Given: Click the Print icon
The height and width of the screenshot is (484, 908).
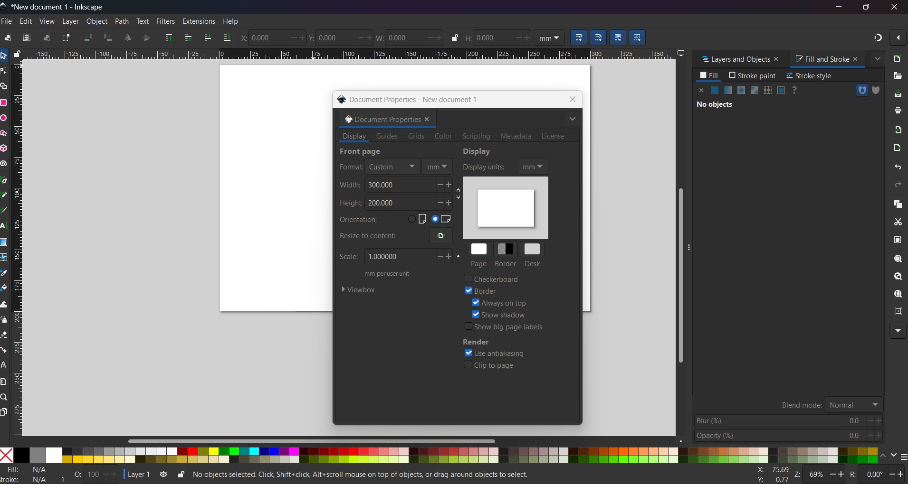Looking at the screenshot, I should point(898,111).
